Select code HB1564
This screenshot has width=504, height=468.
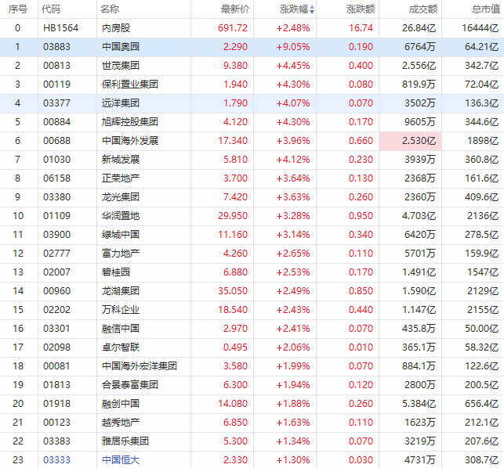click(61, 28)
